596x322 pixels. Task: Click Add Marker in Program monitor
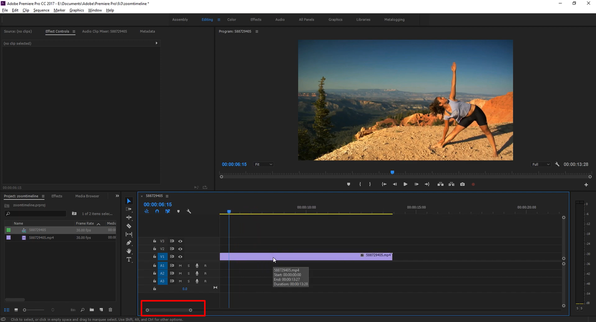coord(348,184)
